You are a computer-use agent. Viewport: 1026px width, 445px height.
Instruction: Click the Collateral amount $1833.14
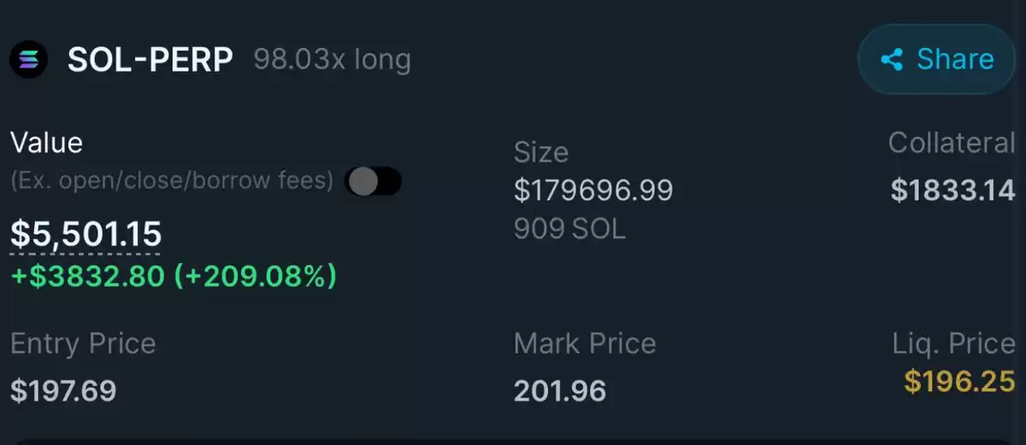click(952, 190)
